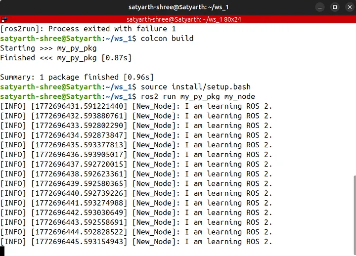The image size is (356, 256).
Task: Close the terminal window
Action: click(x=350, y=7)
